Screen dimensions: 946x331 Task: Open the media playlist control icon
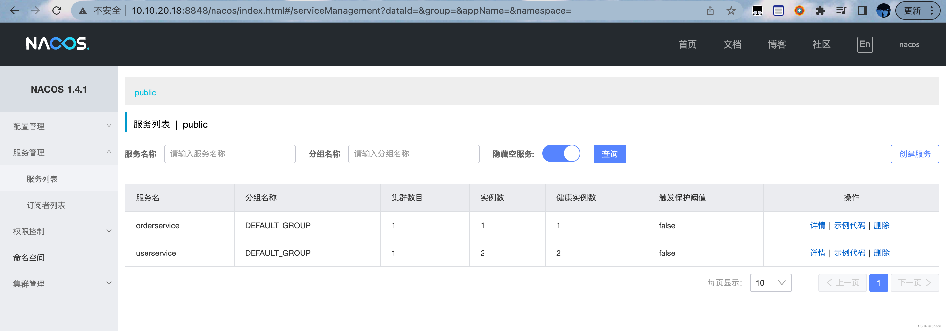click(x=841, y=11)
